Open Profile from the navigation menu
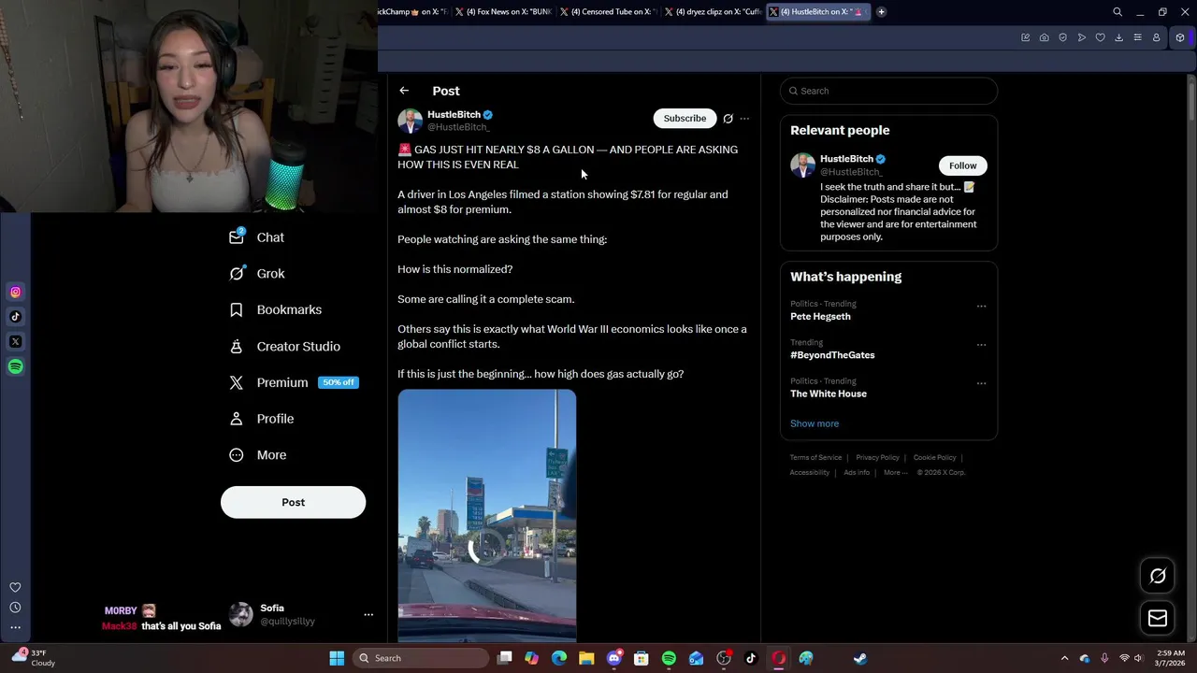 [x=262, y=419]
